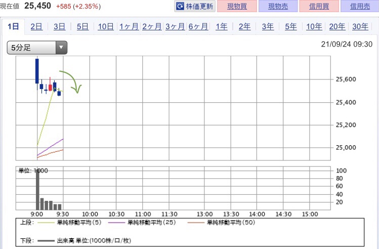Open the 信用買 margin buy order

pyautogui.click(x=319, y=6)
